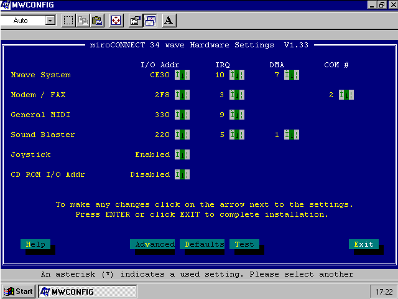Image resolution: width=398 pixels, height=299 pixels.
Task: Open the Properties toolbar icon
Action: point(136,21)
